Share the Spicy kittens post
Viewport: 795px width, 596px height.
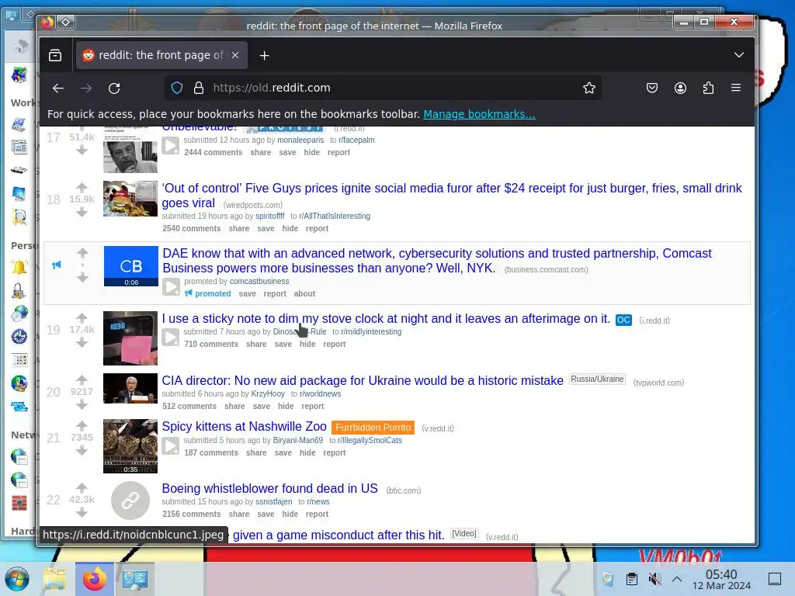pyautogui.click(x=256, y=453)
